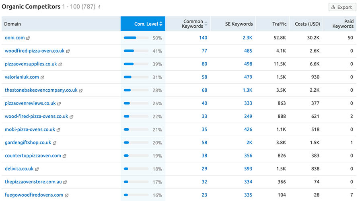
Task: Open external link icon beside woodfired-pizza-oven.co.uk
Action: coord(68,51)
